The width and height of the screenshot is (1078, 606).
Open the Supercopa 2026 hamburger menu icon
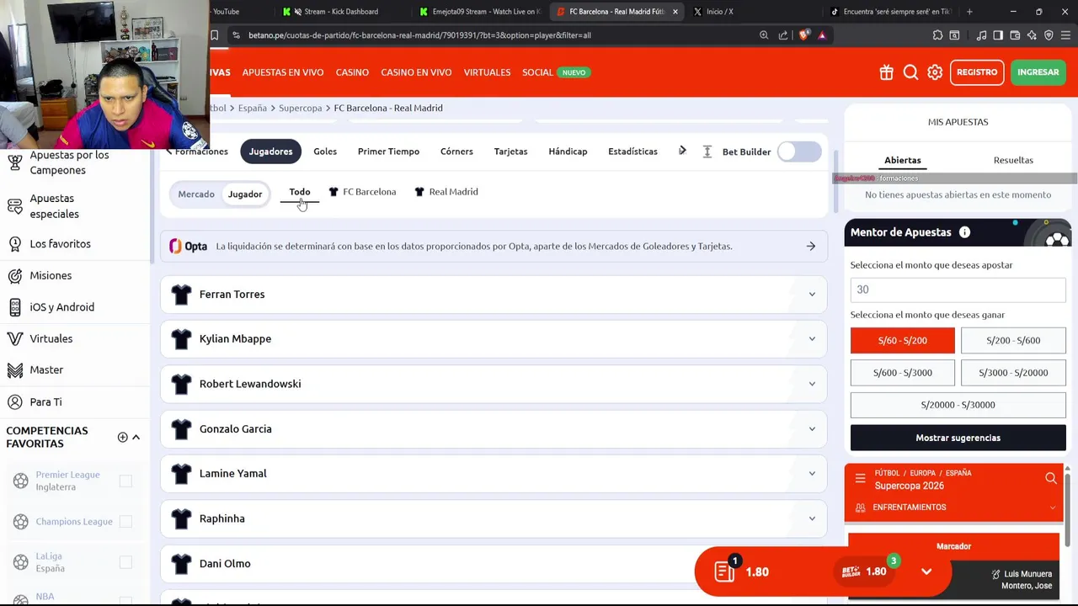click(x=860, y=479)
